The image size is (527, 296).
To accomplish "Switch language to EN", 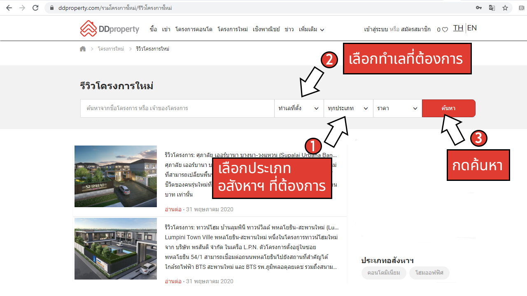I will pyautogui.click(x=472, y=28).
